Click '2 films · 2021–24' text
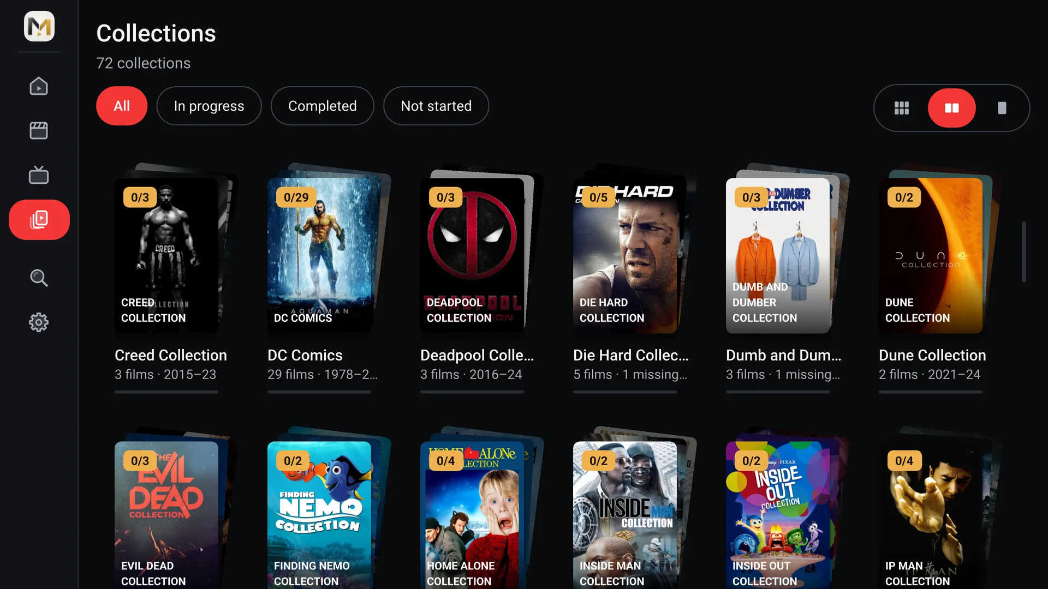The height and width of the screenshot is (589, 1048). 930,375
